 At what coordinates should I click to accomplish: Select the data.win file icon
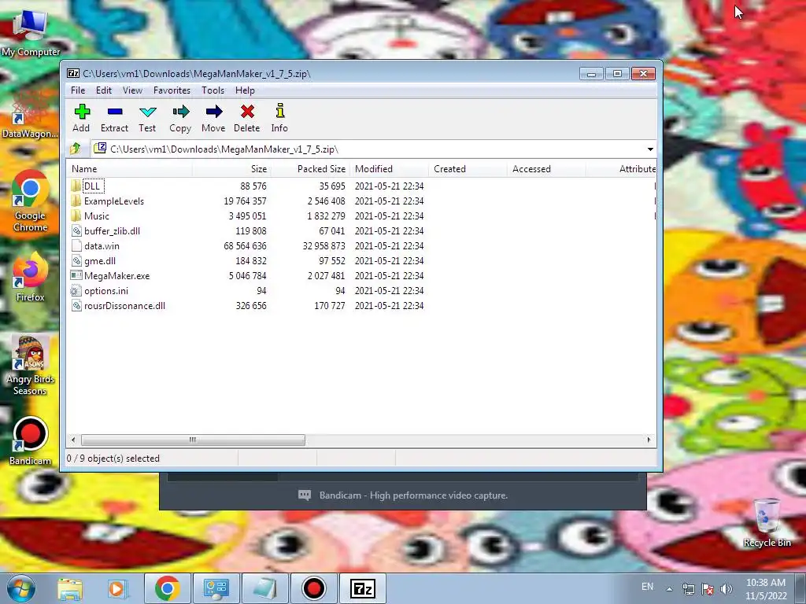(76, 245)
